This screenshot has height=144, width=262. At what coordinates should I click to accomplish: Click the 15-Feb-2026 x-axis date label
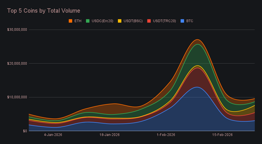223,135
